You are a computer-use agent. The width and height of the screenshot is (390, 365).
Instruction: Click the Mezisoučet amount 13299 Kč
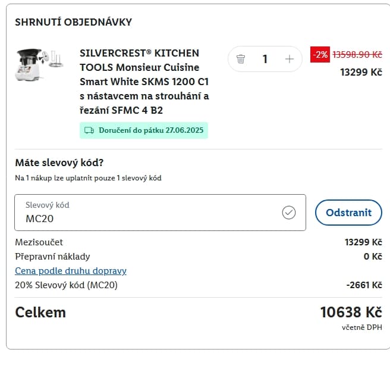click(363, 242)
